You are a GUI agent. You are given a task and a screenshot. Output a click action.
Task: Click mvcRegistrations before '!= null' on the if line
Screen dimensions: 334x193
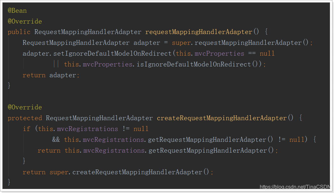point(87,129)
